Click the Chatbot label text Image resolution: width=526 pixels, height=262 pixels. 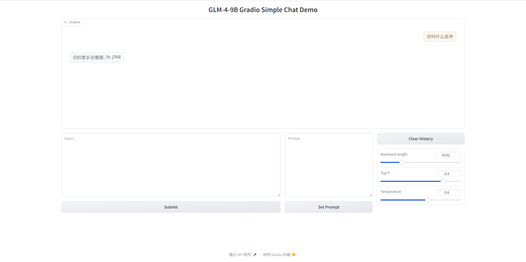coord(75,22)
